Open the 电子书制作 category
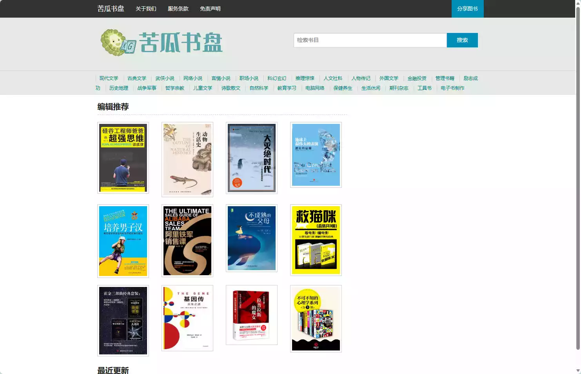This screenshot has width=581, height=374. pos(452,88)
